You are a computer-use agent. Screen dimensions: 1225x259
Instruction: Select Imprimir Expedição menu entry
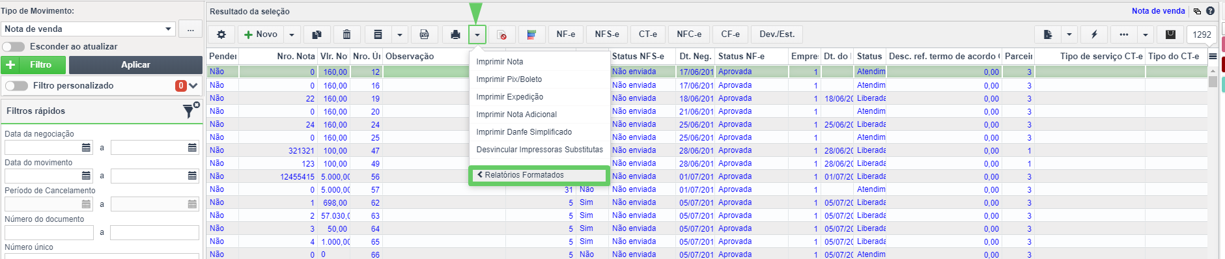tap(539, 97)
